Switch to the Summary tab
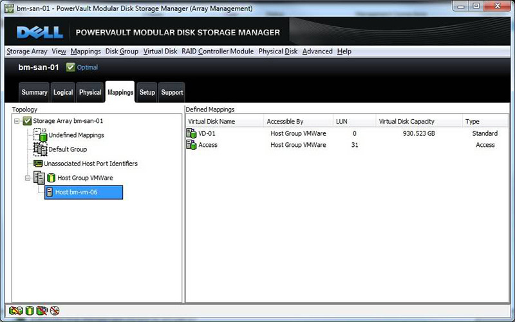515x322 pixels. coord(34,92)
